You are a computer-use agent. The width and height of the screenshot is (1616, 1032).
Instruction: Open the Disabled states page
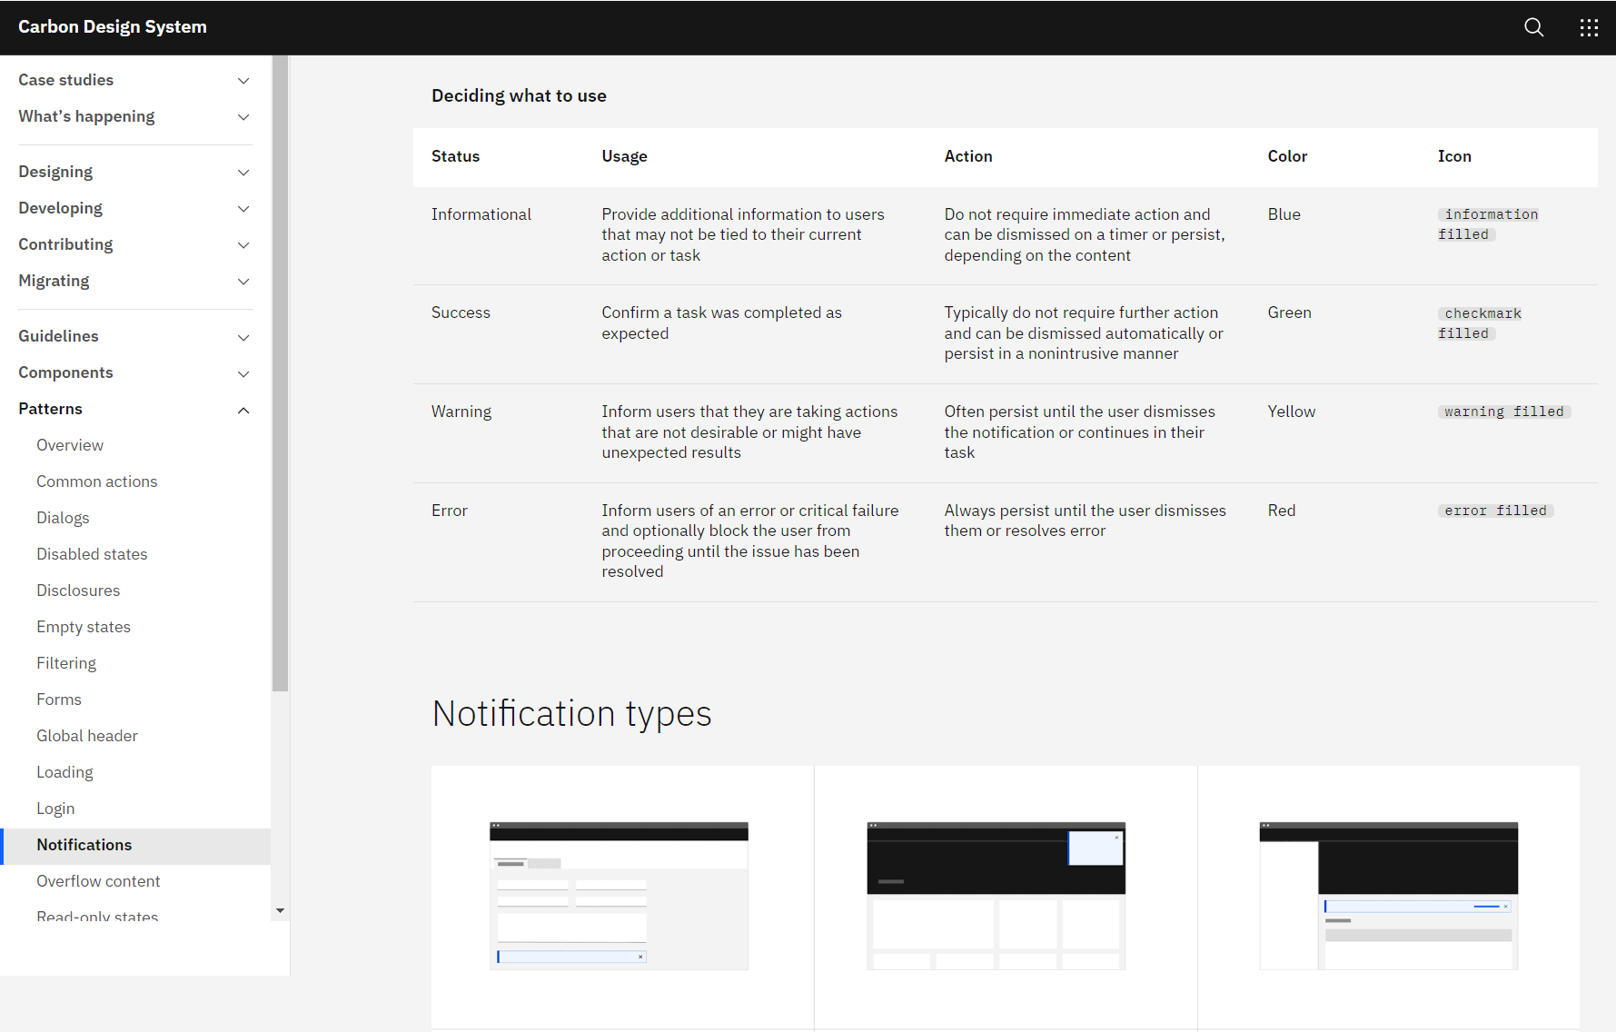click(92, 553)
